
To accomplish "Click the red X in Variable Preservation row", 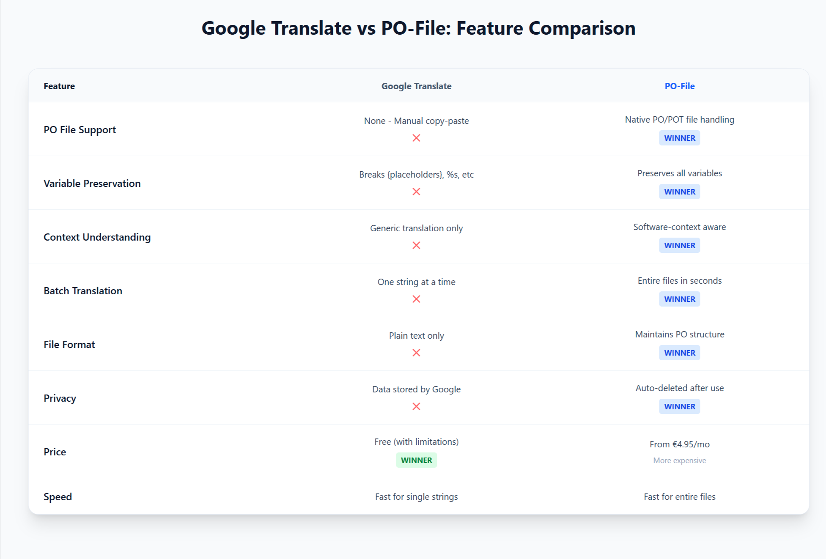I will [x=416, y=192].
